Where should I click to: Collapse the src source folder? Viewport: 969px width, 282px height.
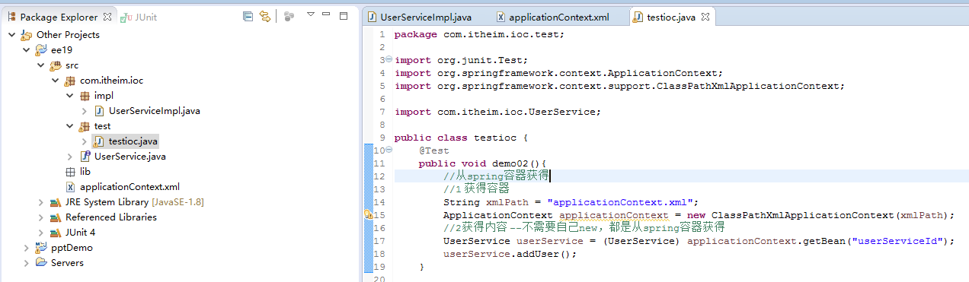click(x=40, y=65)
